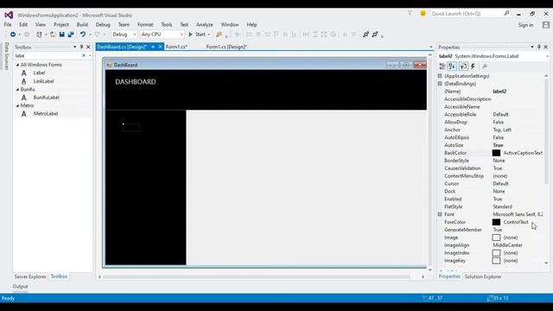
Task: Click the Attach to Process style icon right of the dark Stop mark
Action: click(365, 35)
